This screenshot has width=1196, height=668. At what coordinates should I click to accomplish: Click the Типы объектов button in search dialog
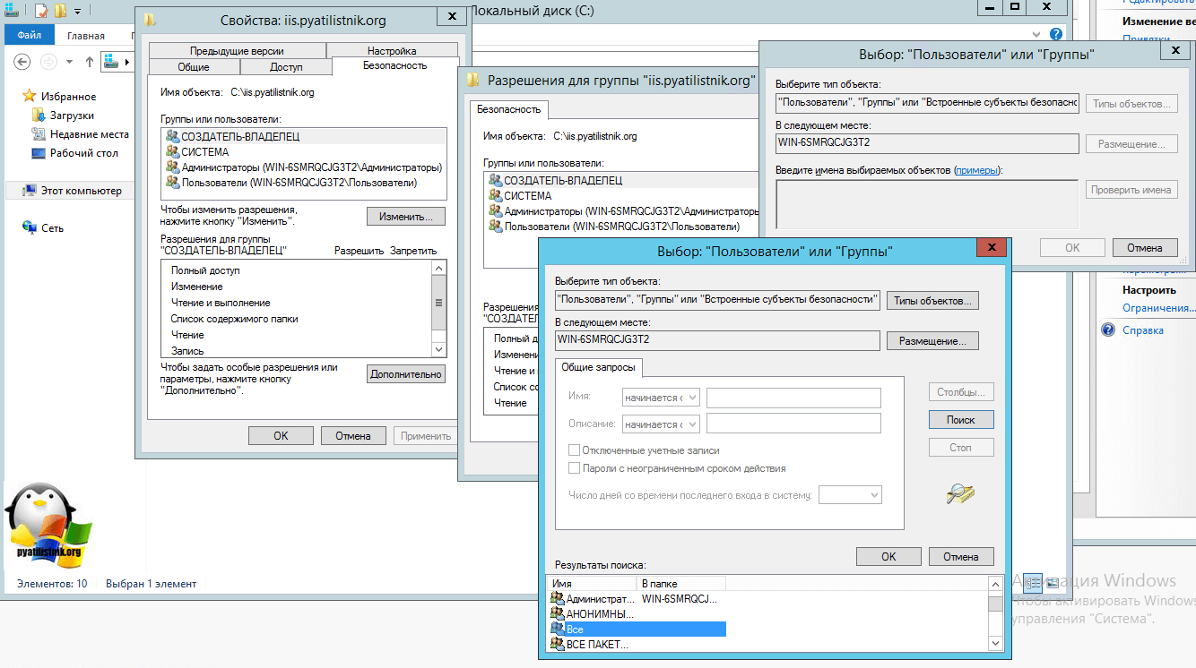pos(932,301)
